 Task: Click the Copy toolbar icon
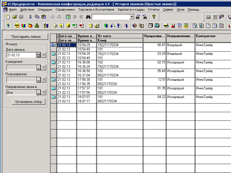point(37,17)
